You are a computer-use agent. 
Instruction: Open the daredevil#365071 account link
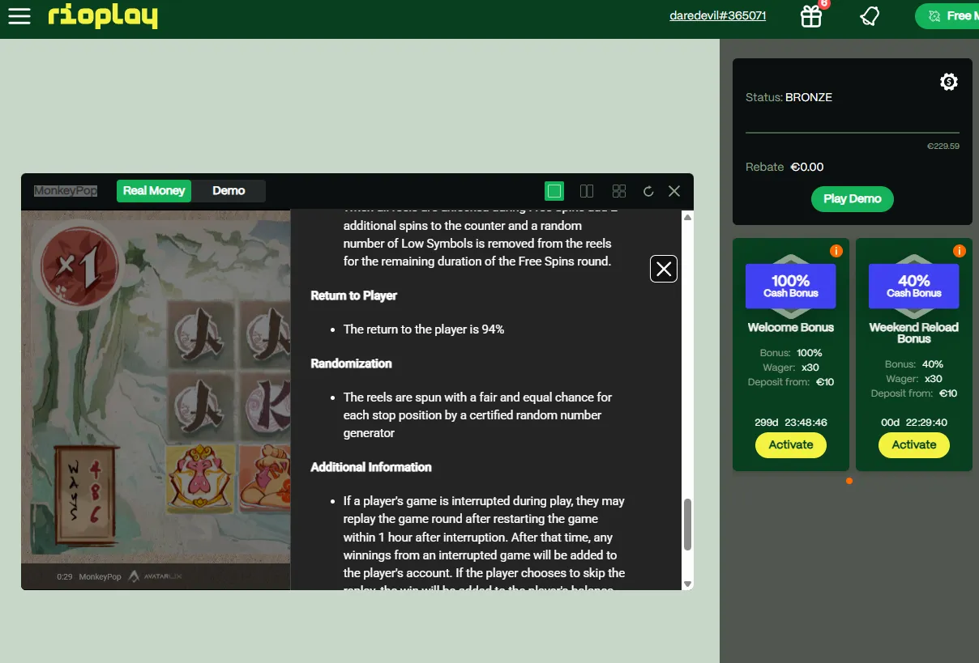(718, 15)
